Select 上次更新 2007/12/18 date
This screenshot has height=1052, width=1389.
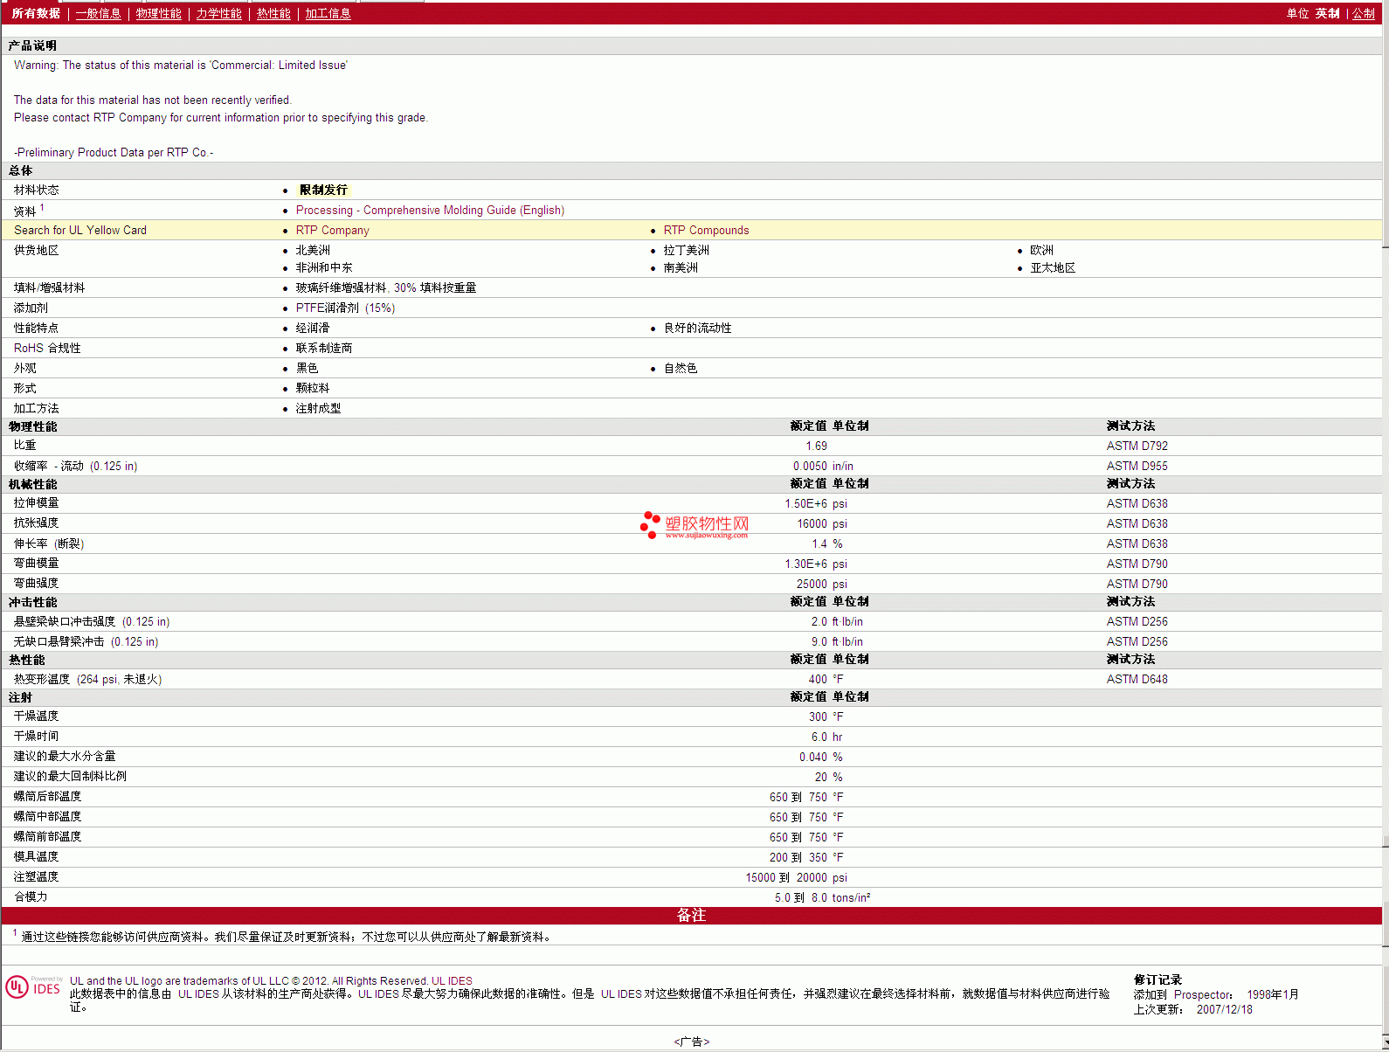pos(1192,1010)
